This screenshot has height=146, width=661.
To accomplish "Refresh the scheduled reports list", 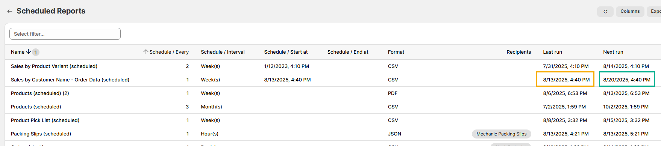I will coord(605,12).
